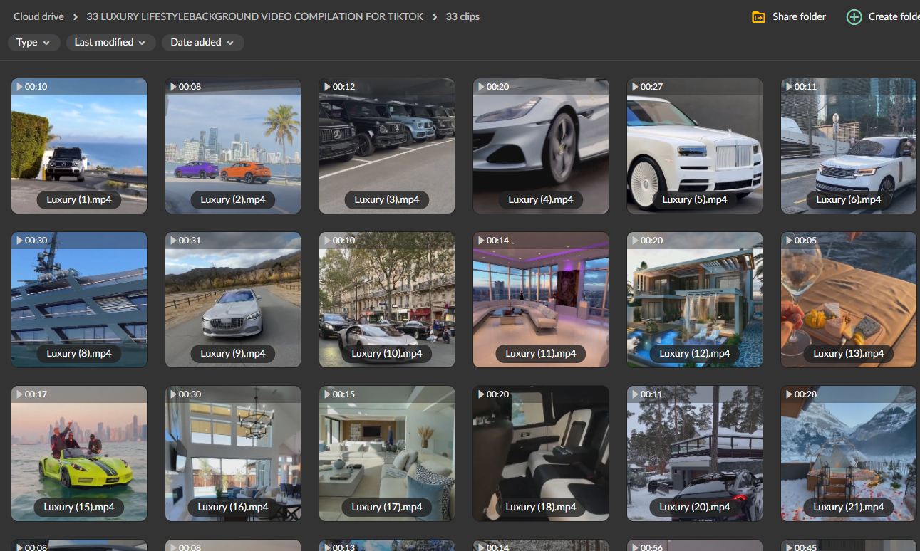Click play icon on Luxury (1).mp4
The image size is (920, 551).
click(x=19, y=87)
